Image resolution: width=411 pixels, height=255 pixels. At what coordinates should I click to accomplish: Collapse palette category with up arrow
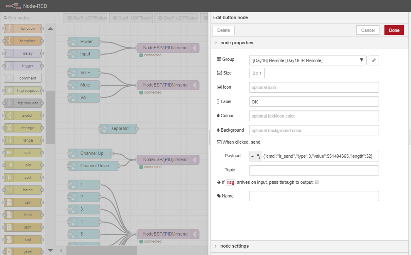(51, 29)
